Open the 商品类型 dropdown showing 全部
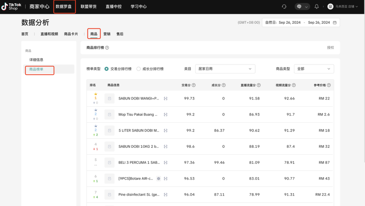This screenshot has width=365, height=206. [314, 69]
